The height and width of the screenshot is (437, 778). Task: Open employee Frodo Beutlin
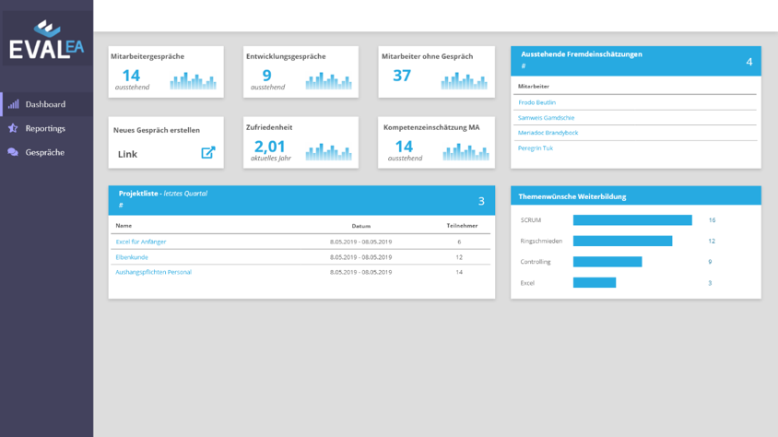point(536,102)
